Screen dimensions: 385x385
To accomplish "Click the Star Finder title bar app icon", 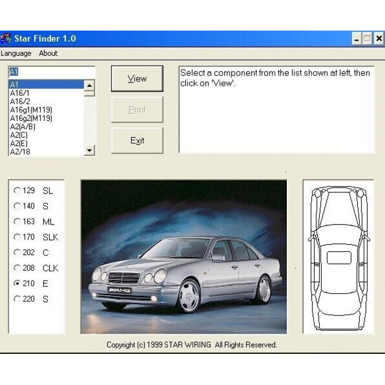I will pyautogui.click(x=6, y=38).
